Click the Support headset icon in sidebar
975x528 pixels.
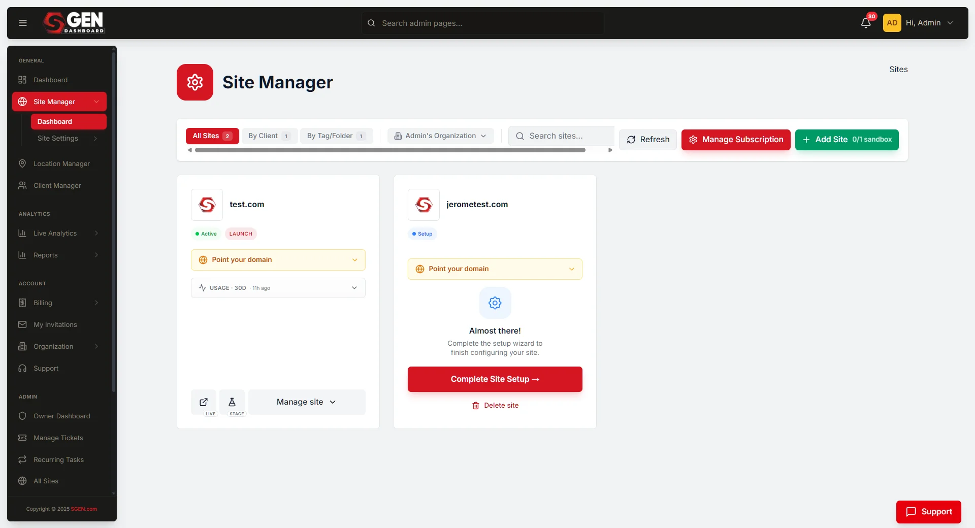coord(22,368)
